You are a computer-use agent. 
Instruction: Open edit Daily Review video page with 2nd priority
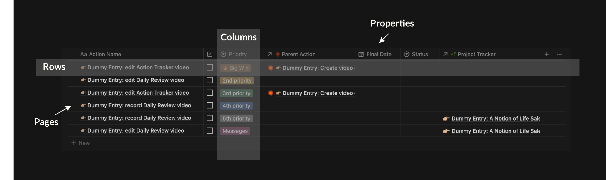[x=132, y=80]
